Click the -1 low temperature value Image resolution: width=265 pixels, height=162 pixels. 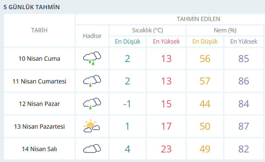point(127,104)
